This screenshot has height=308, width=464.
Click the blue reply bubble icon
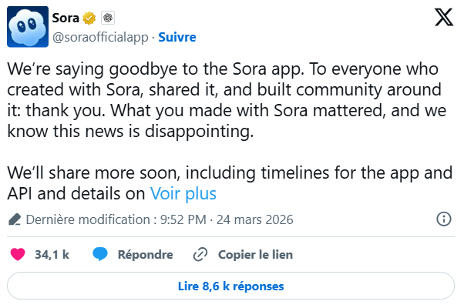tap(99, 254)
